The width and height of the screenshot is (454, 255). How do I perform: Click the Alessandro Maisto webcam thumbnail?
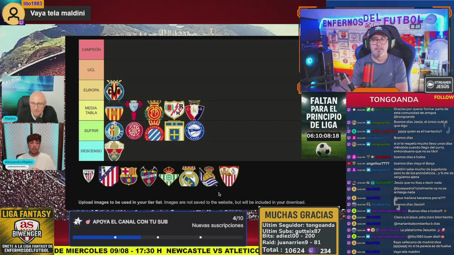coord(33,147)
